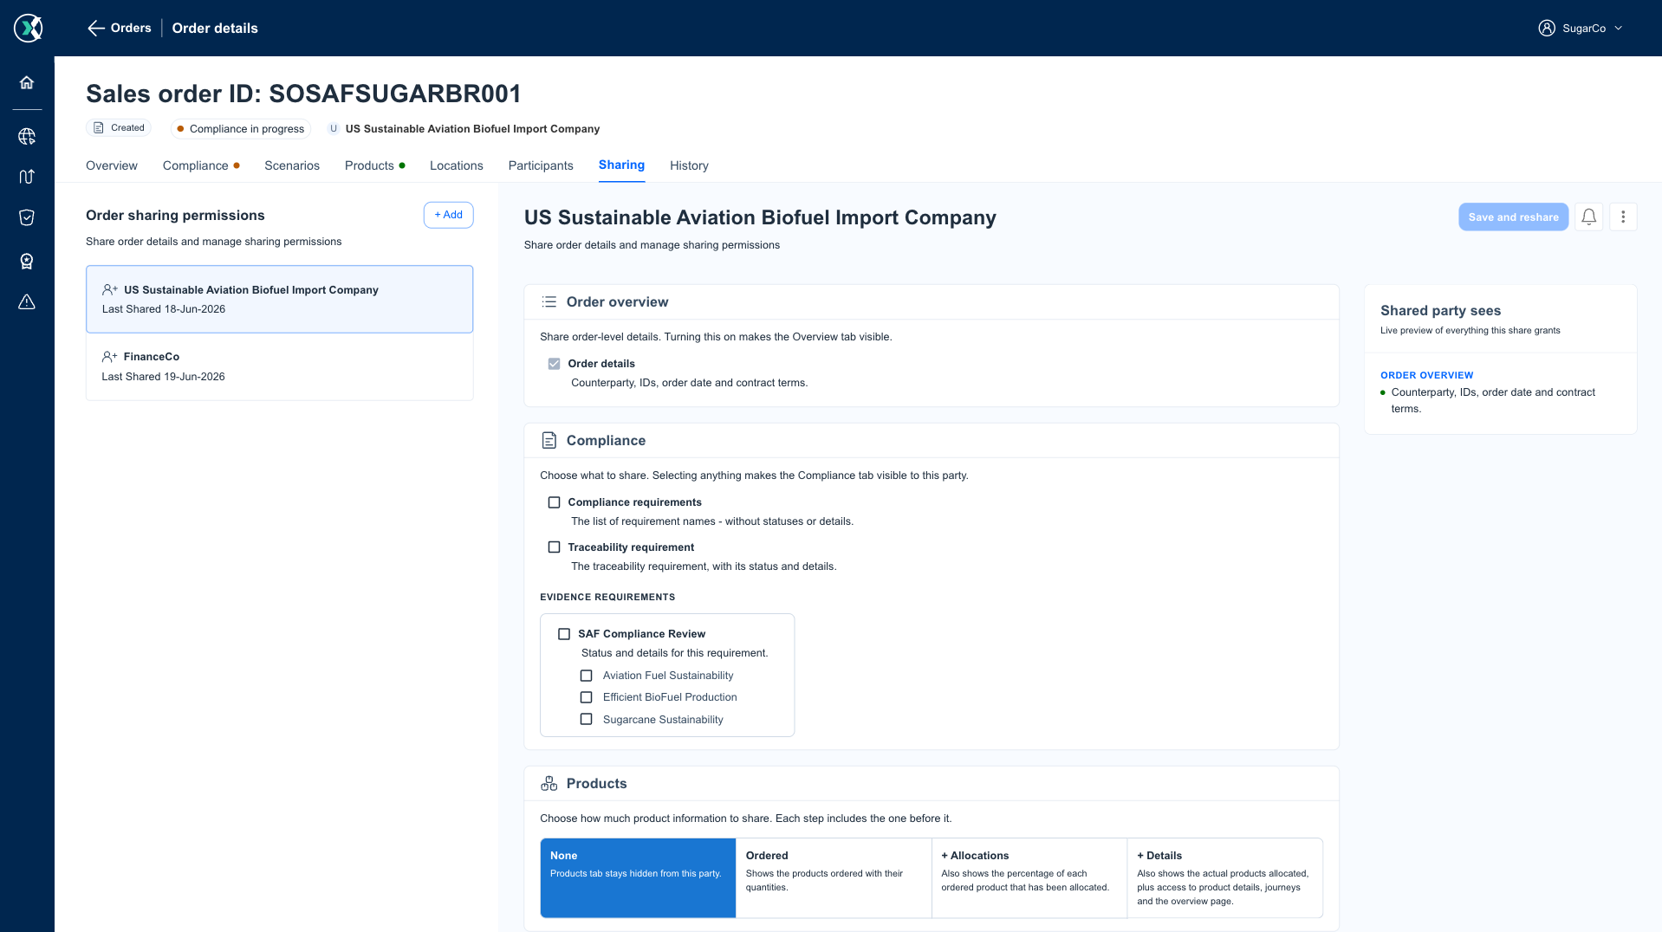Click the Compliance section document icon
Viewport: 1662px width, 932px height.
549,440
